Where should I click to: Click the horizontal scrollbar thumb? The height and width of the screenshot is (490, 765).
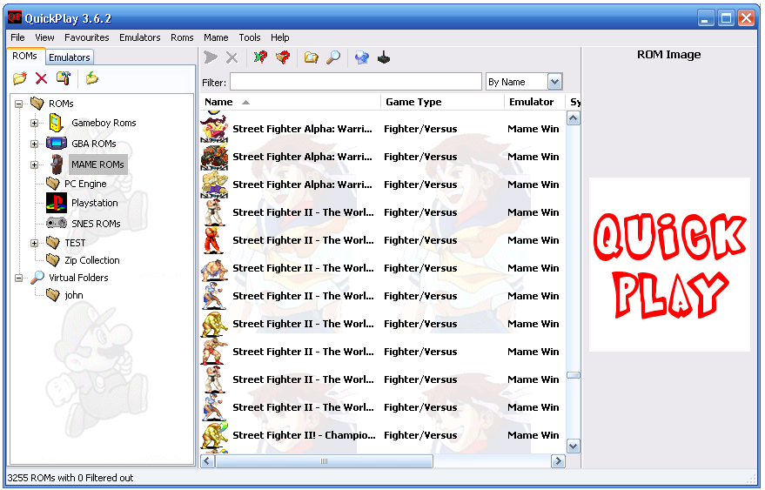[324, 460]
